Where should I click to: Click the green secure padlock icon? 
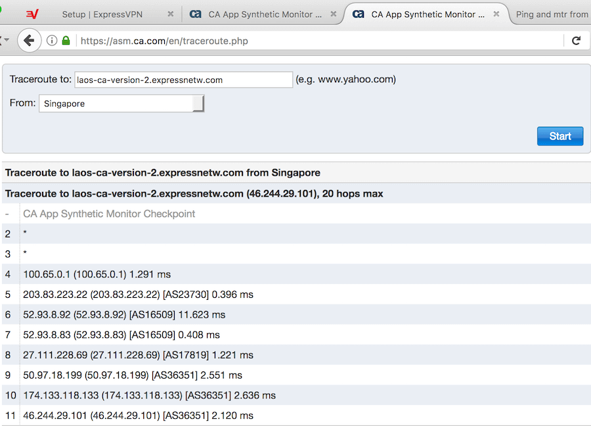click(x=66, y=40)
